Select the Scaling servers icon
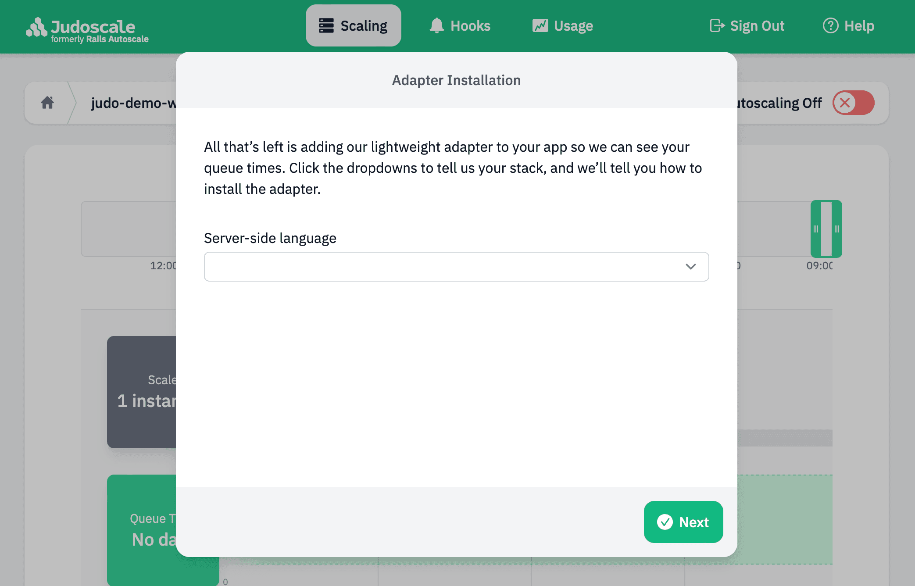Screen dimensions: 915x586 click(x=326, y=25)
